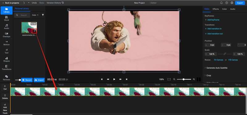Image resolution: width=247 pixels, height=115 pixels.
Task: Open the Shapes panel
Action: pyautogui.click(x=6, y=59)
